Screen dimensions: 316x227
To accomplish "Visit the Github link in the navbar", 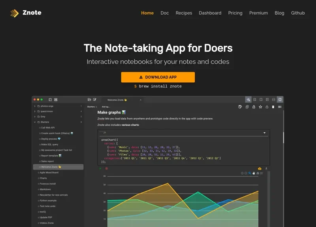I will (x=298, y=13).
